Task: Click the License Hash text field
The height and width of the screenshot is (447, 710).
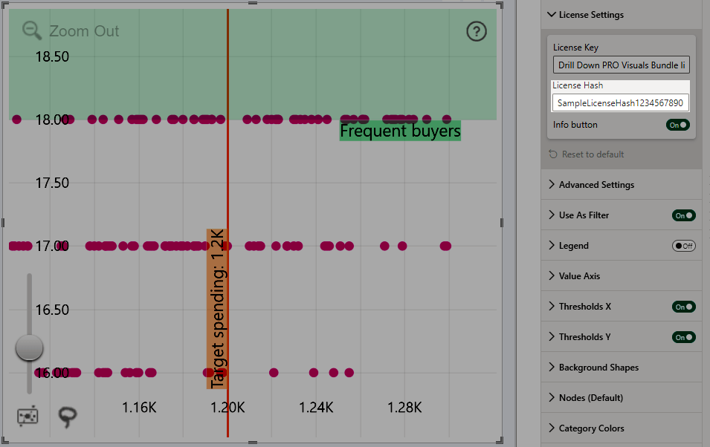Action: (x=621, y=102)
